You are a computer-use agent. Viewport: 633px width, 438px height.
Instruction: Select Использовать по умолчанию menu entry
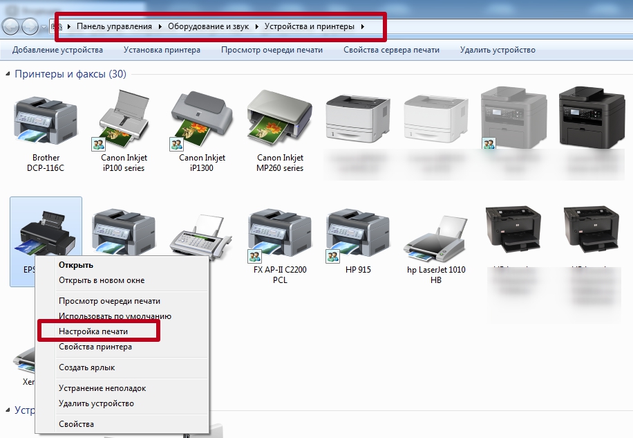[115, 316]
